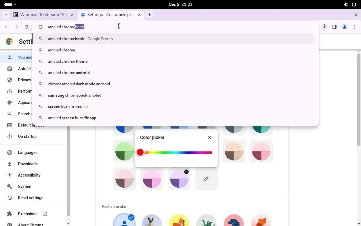Open the Chrome three-dot menu
This screenshot has width=361, height=226.
point(355,27)
